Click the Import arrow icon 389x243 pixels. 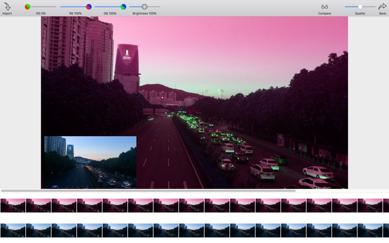point(7,7)
